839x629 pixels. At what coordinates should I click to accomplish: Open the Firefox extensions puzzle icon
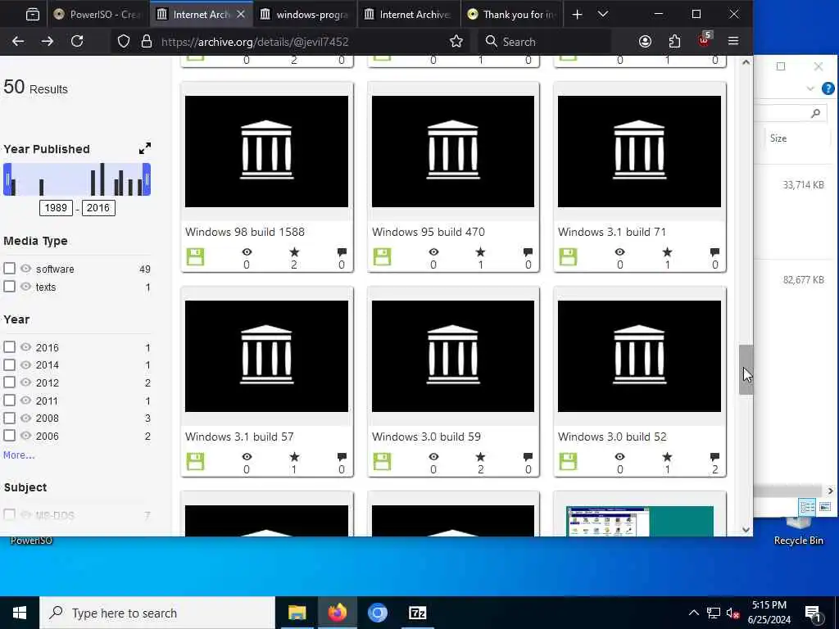[x=674, y=41]
